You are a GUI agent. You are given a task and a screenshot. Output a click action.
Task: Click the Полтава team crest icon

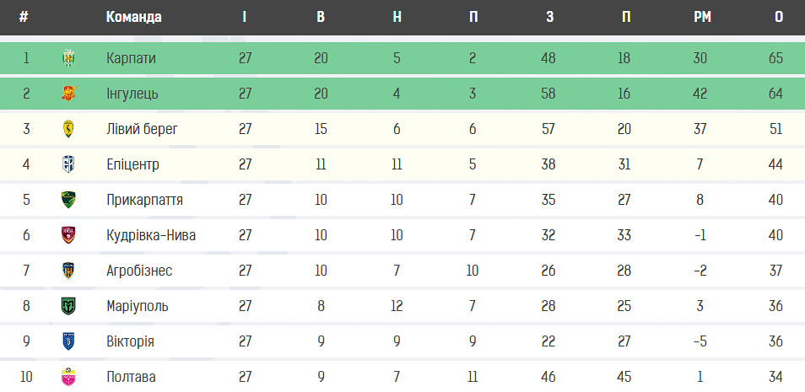click(68, 377)
